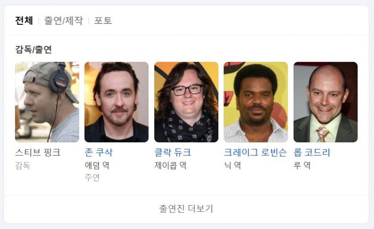
Task: Switch to the 출연/제작 tab
Action: click(64, 21)
